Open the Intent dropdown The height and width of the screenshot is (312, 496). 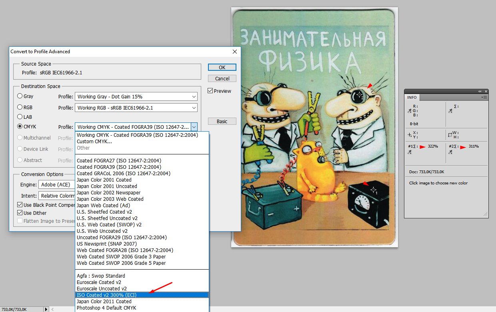tap(57, 196)
